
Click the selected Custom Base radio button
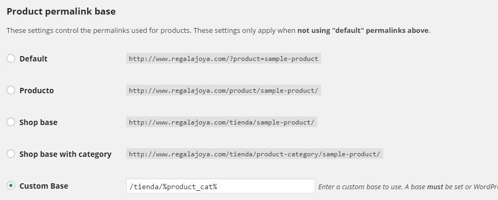point(11,186)
